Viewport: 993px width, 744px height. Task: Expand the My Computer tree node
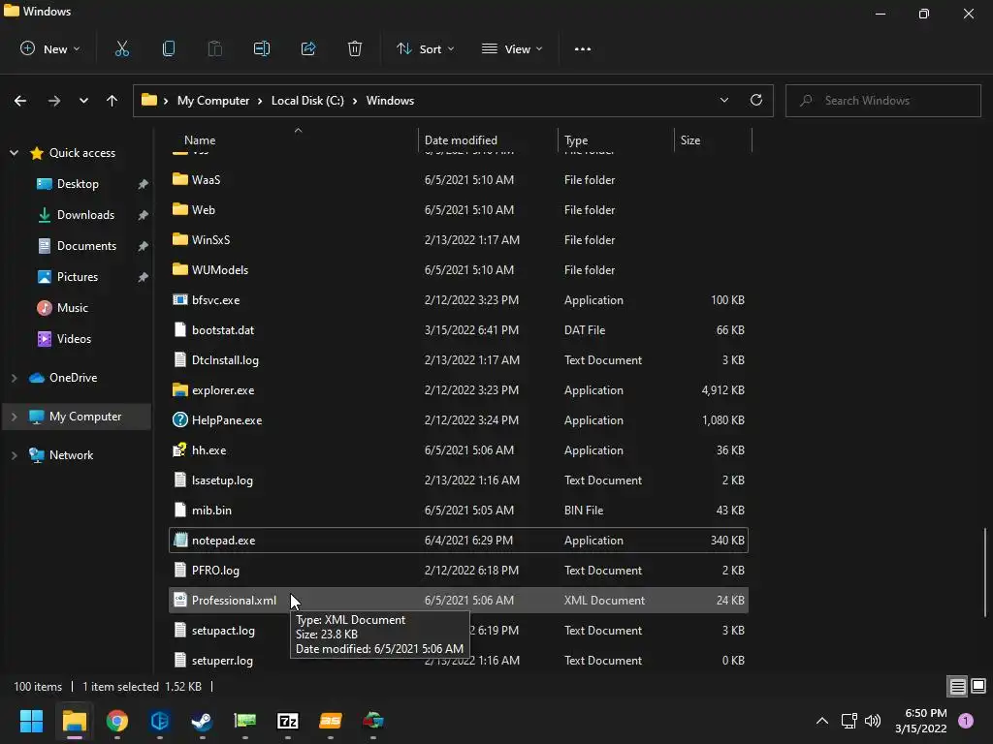[14, 417]
